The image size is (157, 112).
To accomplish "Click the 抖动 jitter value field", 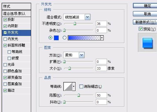I will pyautogui.click(x=101, y=102).
